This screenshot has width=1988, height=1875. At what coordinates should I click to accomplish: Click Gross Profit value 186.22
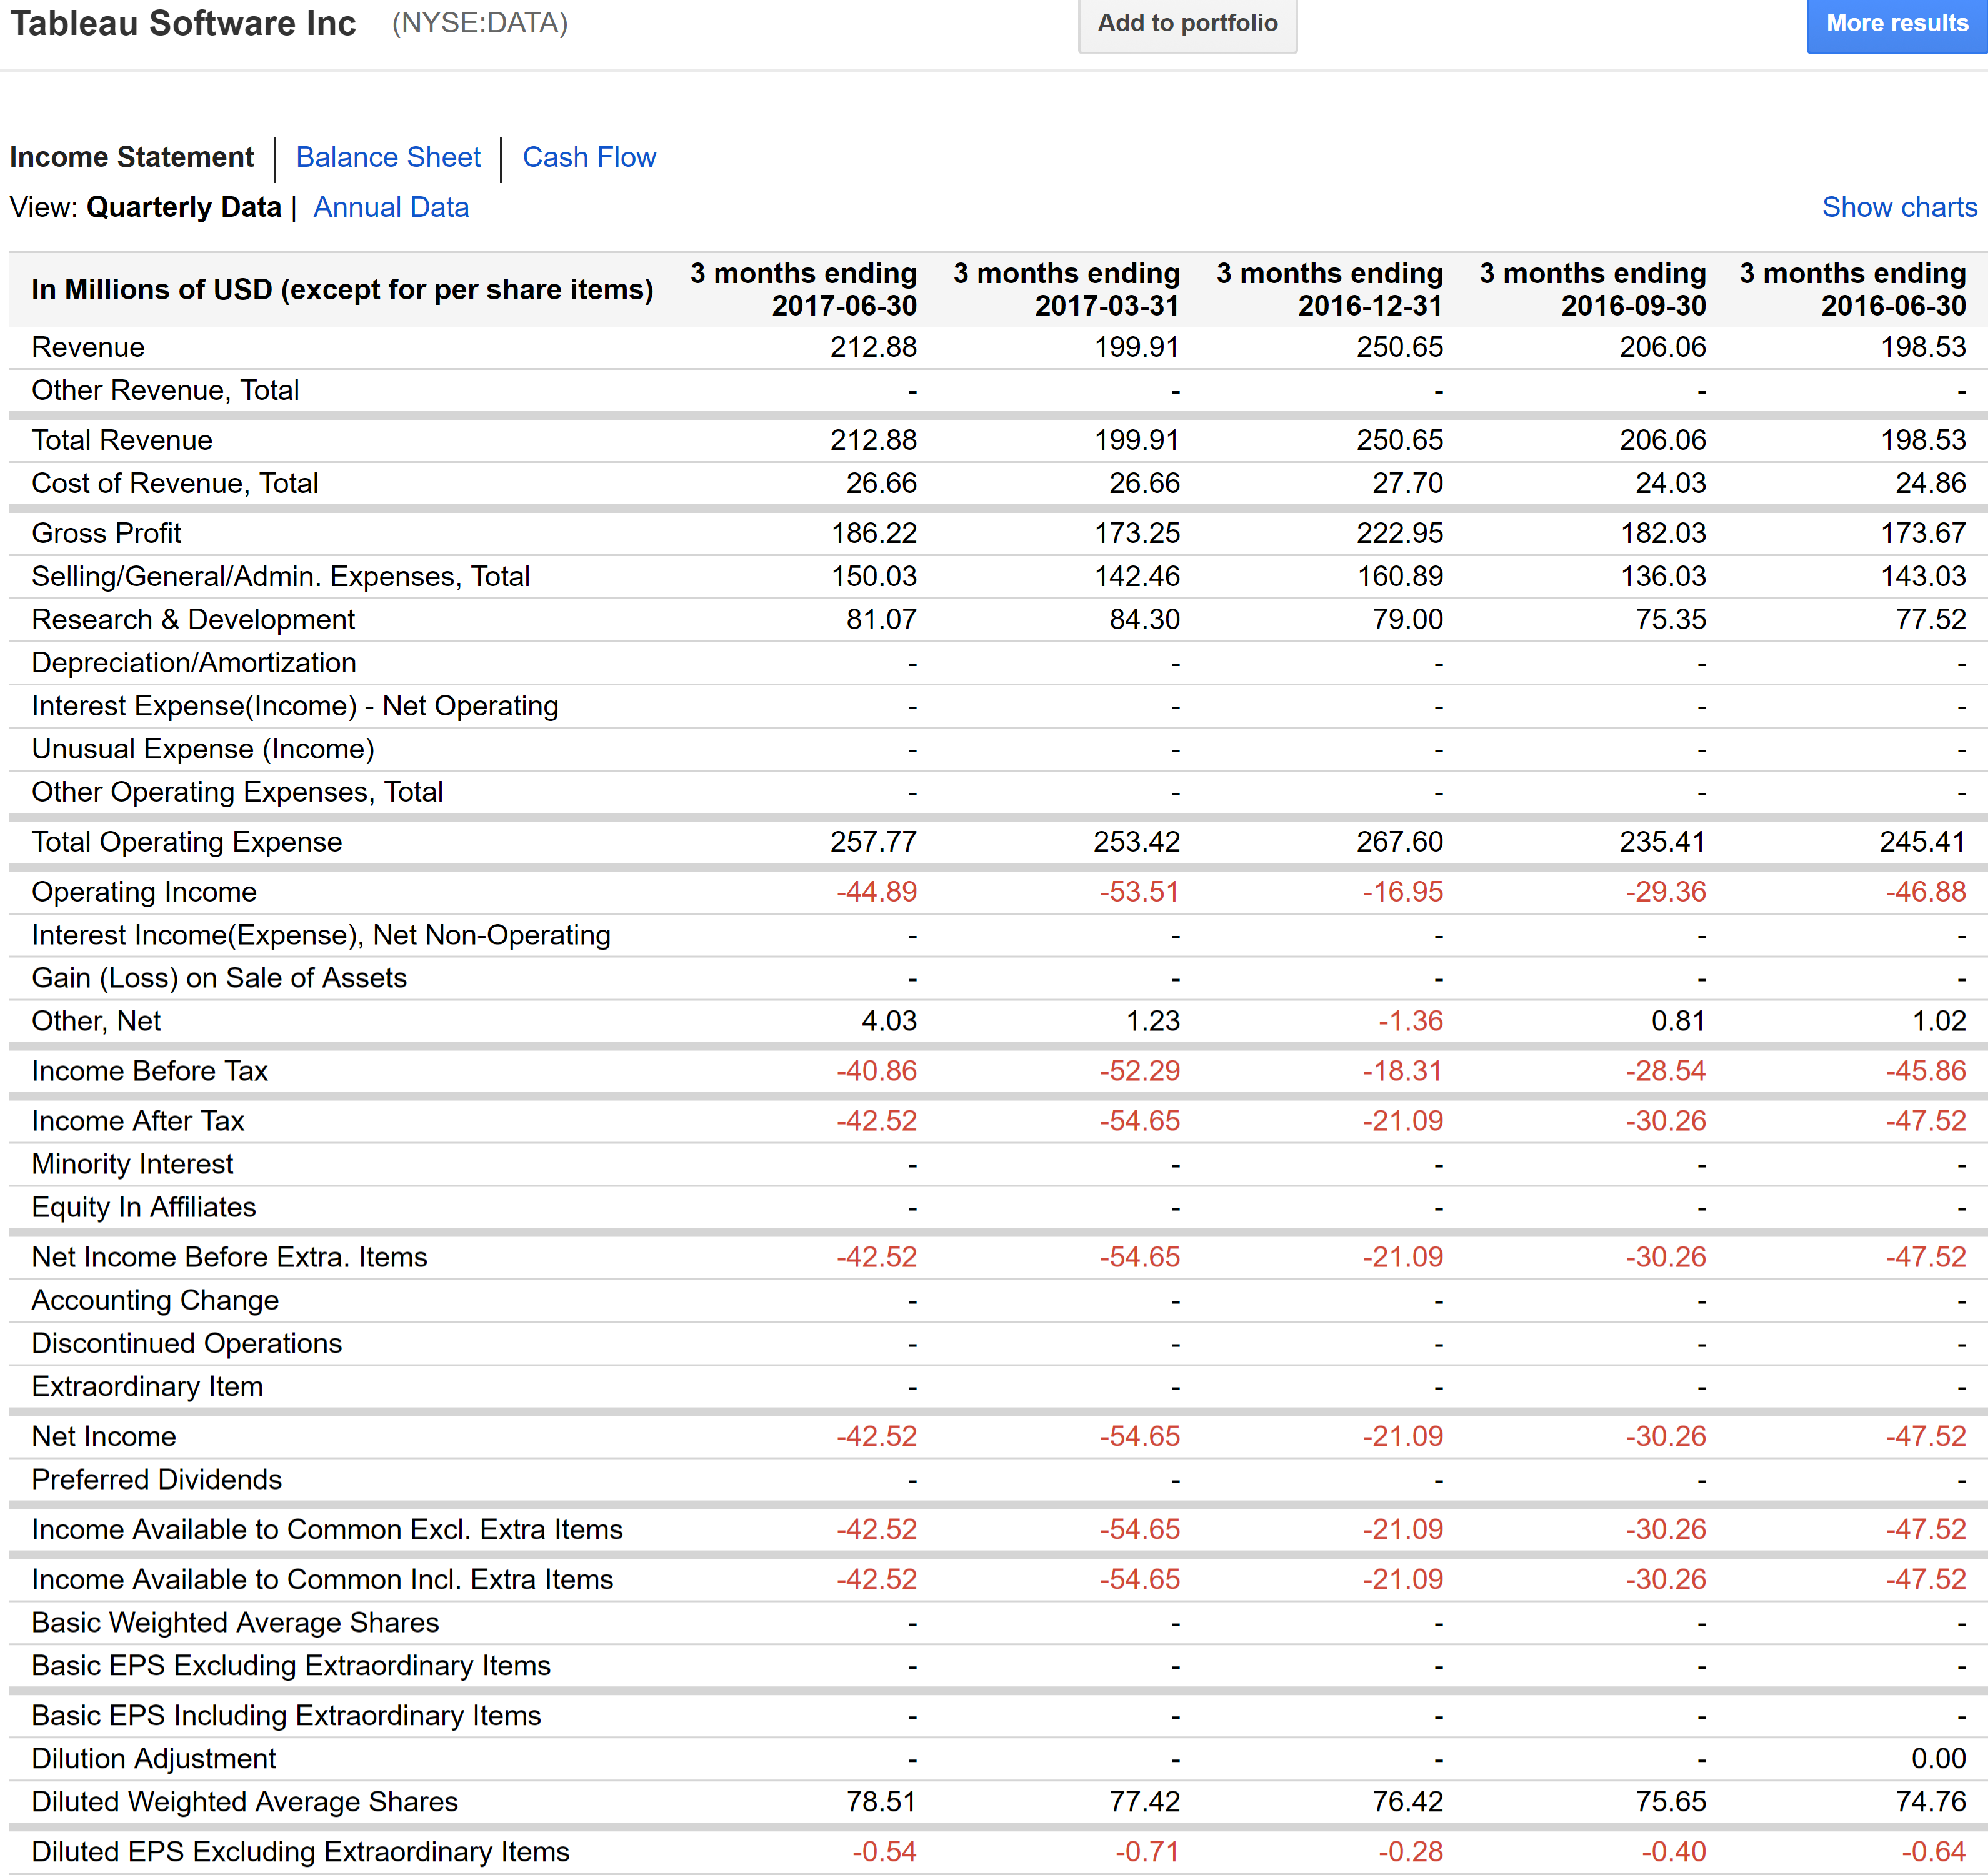point(874,534)
